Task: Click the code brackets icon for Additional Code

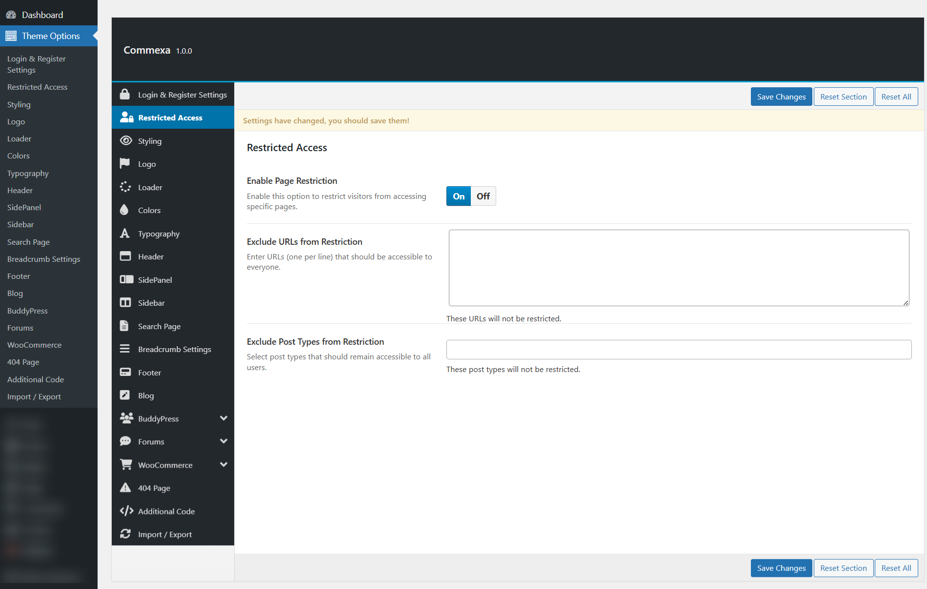Action: [x=126, y=511]
